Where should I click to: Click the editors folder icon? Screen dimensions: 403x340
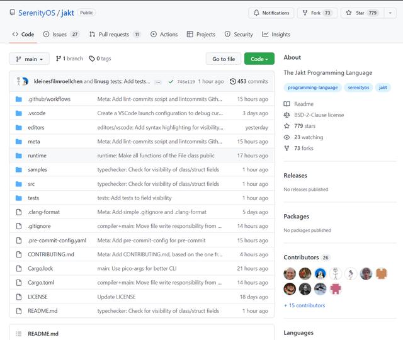[19, 127]
